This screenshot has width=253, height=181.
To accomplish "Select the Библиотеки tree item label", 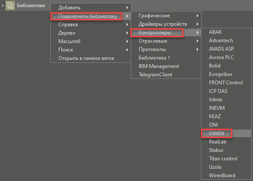I will [31, 5].
